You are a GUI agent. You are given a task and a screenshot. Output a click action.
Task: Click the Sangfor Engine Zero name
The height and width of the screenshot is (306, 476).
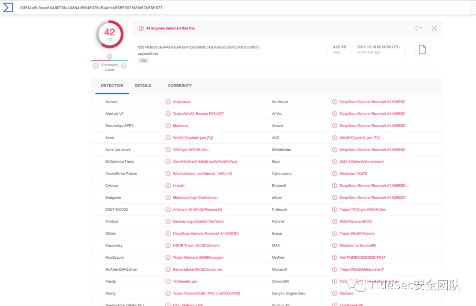(289, 293)
